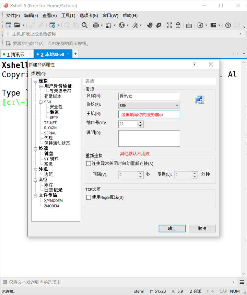Collapse the SSH tree node
The image size is (247, 295).
pyautogui.click(x=41, y=102)
